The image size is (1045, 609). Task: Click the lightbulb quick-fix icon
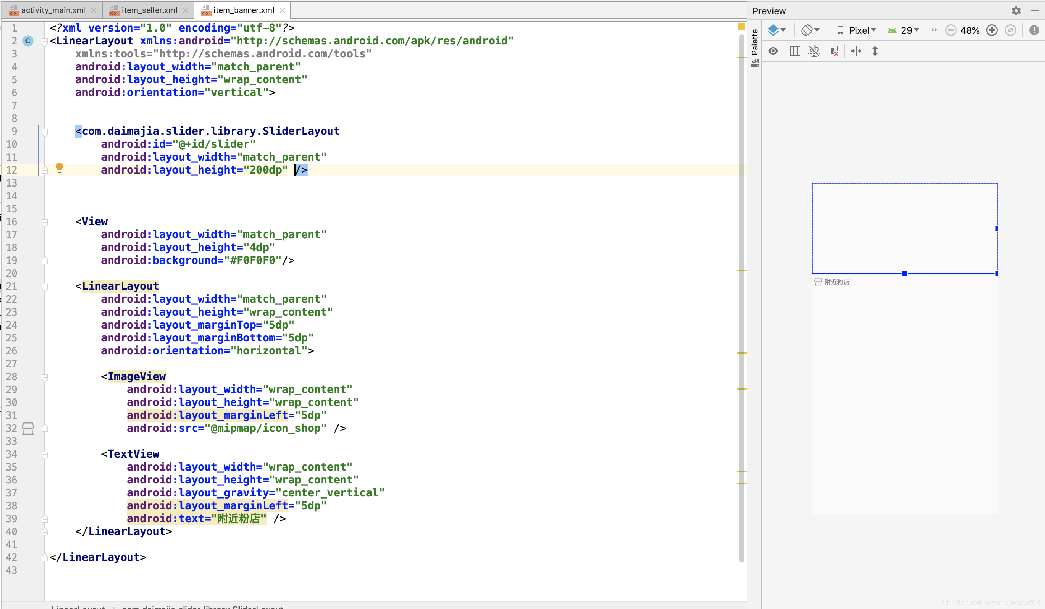click(59, 167)
